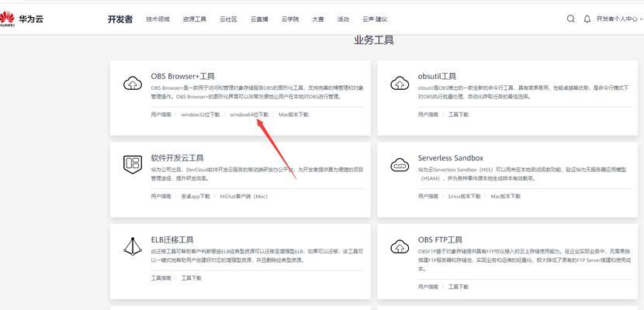Click OBS FTP工具 工具下载 link
This screenshot has width=644, height=310.
(x=459, y=287)
